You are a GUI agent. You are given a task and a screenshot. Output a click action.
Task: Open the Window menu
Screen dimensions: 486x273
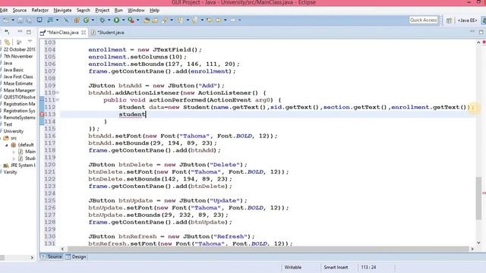[136, 10]
